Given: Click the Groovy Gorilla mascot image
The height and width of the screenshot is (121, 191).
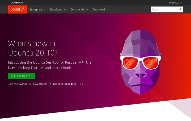Looking at the screenshot, I should point(140,62).
